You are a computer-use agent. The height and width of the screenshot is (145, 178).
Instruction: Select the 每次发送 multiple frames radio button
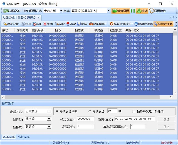coord(90,111)
